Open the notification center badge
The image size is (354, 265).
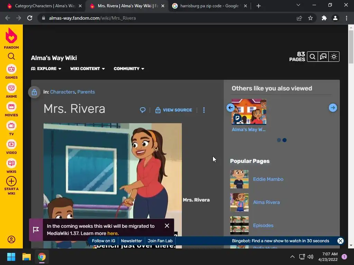[344, 257]
